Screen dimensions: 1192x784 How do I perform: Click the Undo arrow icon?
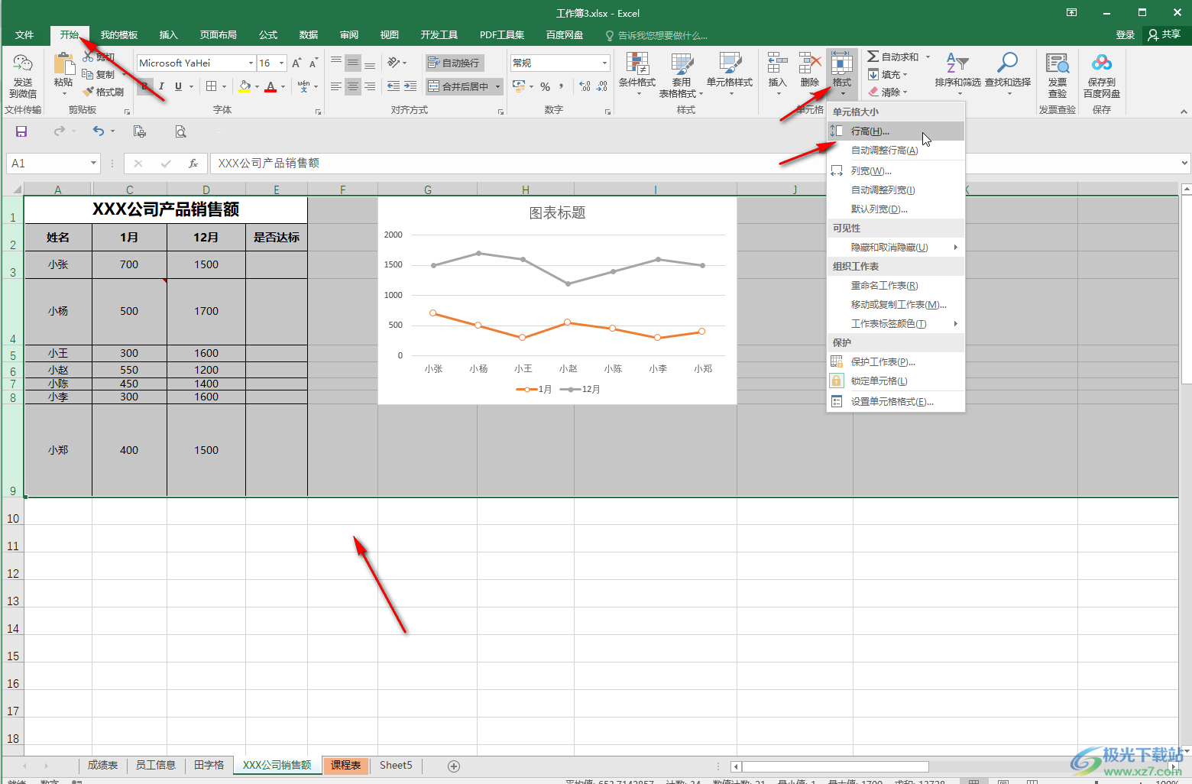click(99, 131)
